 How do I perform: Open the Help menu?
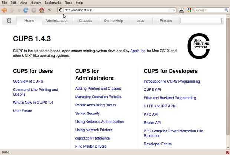click(79, 3)
